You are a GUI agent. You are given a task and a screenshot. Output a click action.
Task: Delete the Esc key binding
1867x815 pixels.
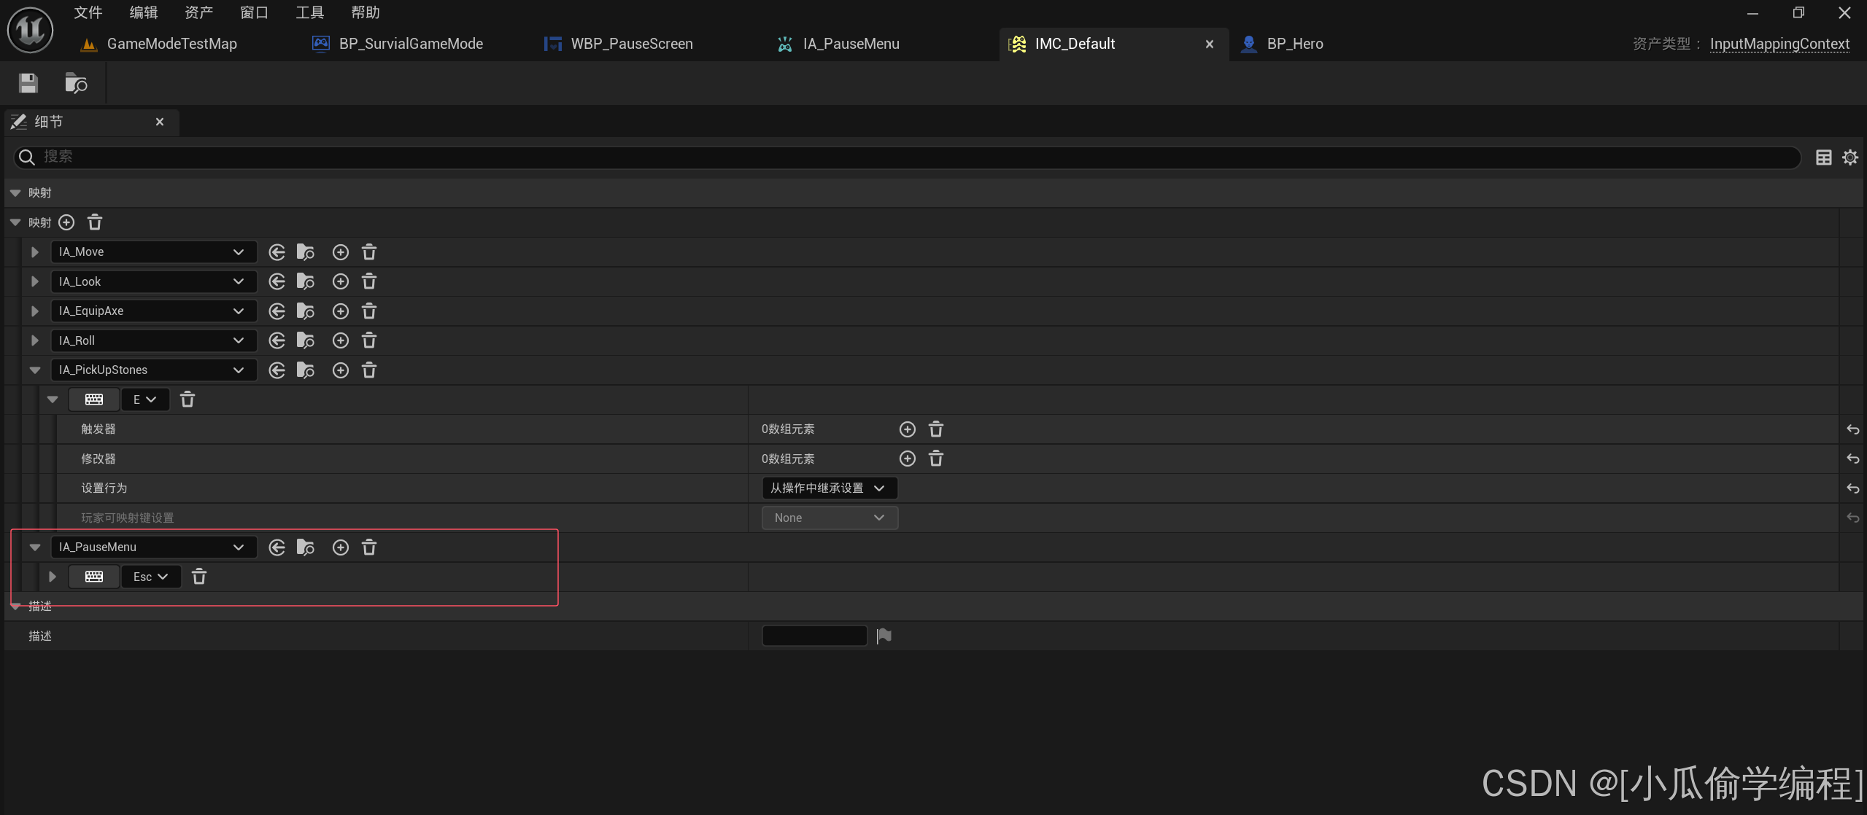click(x=199, y=577)
